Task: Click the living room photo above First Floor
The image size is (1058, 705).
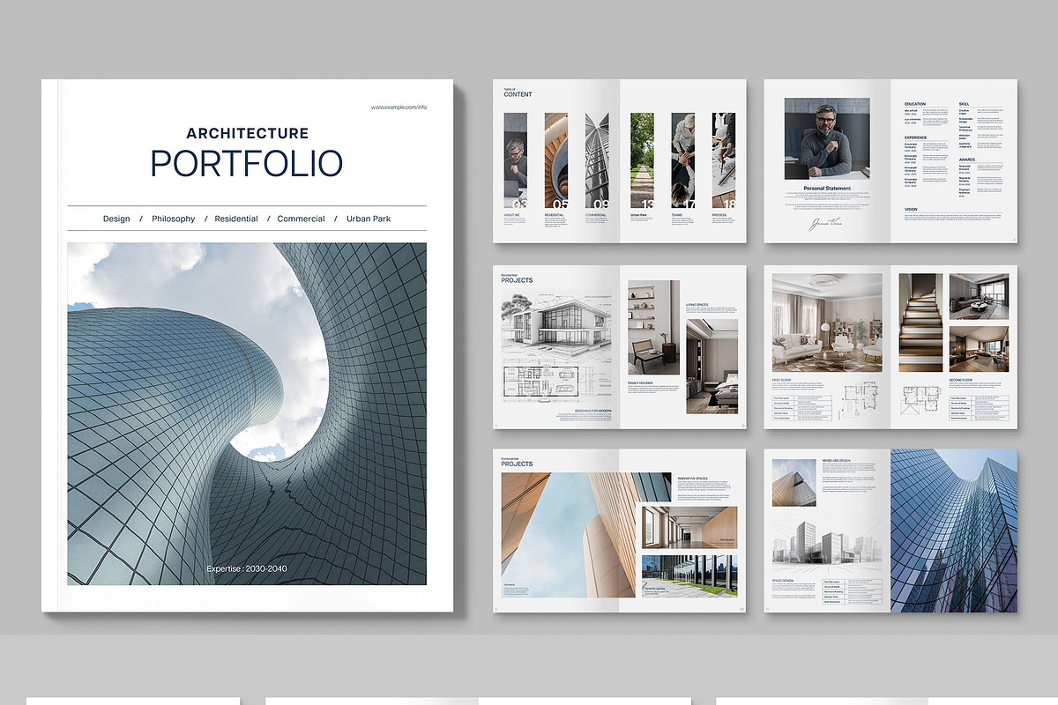Action: 826,323
